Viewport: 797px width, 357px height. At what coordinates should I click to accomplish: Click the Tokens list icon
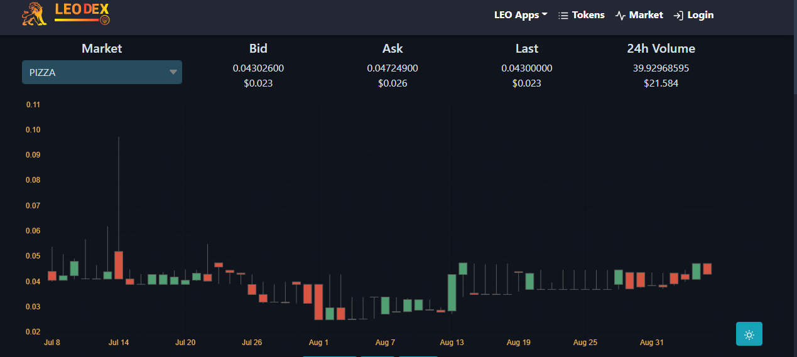[x=563, y=16]
